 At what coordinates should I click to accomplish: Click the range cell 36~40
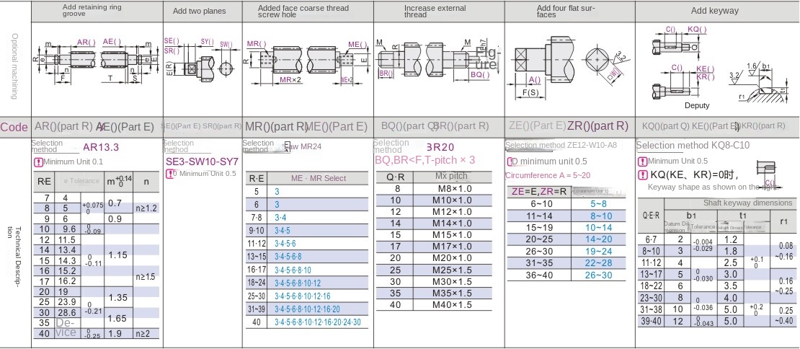click(539, 275)
